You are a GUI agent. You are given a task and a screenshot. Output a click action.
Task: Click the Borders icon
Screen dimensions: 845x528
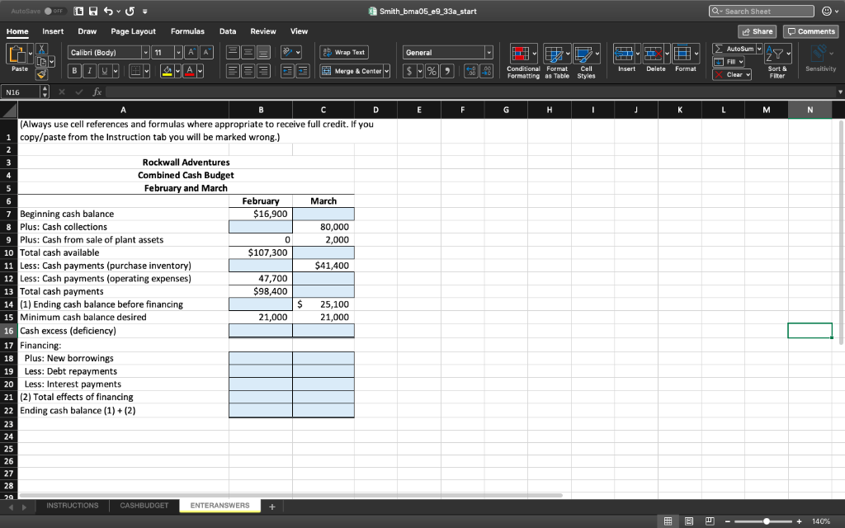[135, 71]
